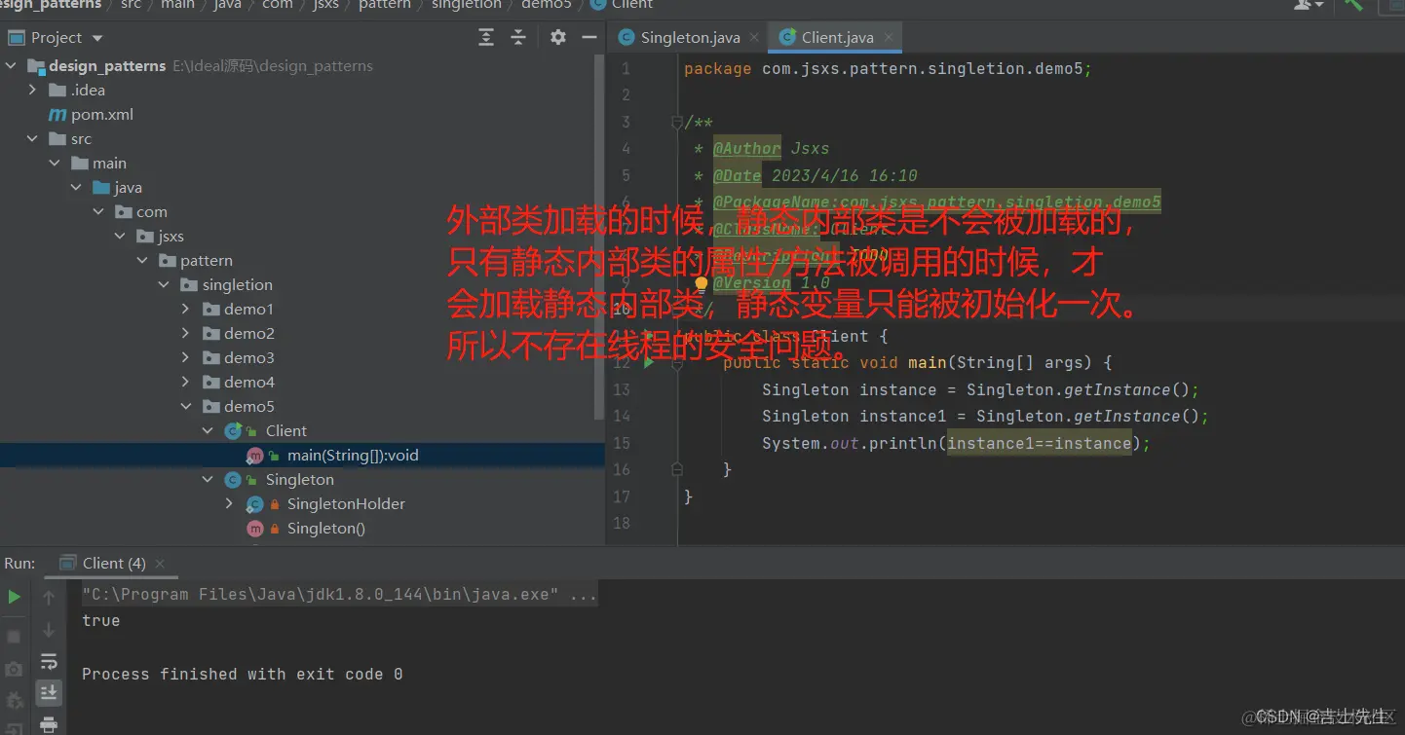Select demo2 package in tree
This screenshot has width=1405, height=735.
tap(248, 333)
